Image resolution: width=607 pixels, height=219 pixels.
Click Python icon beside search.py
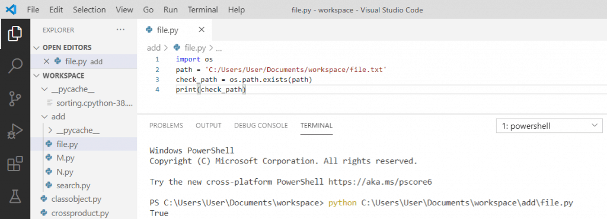pyautogui.click(x=49, y=185)
